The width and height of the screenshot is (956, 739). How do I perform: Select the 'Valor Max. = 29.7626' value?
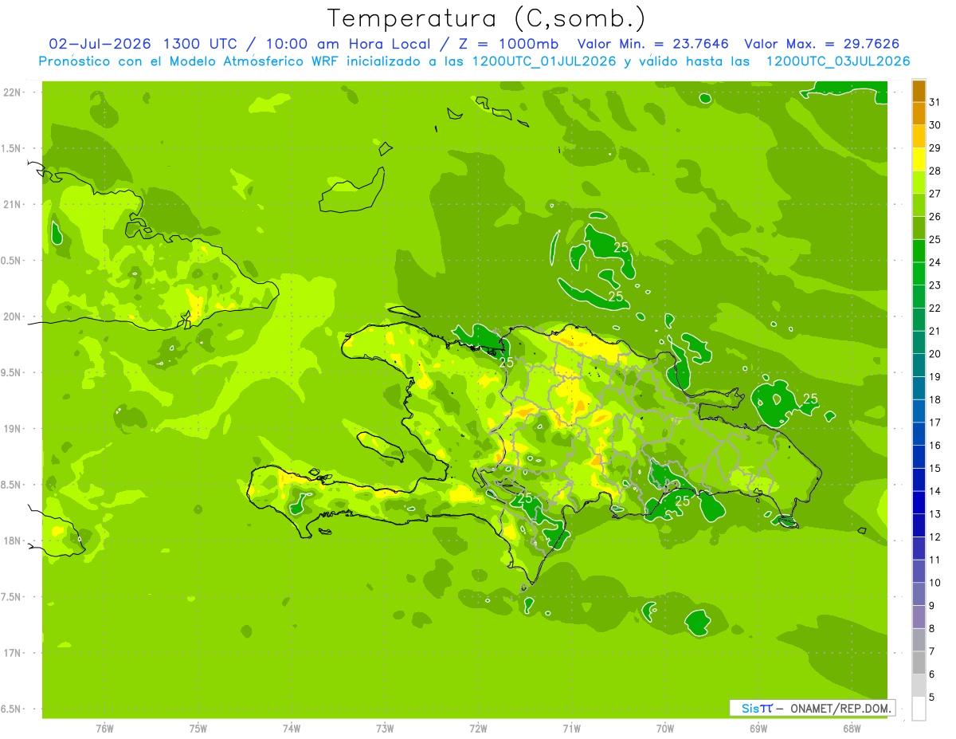click(x=823, y=43)
